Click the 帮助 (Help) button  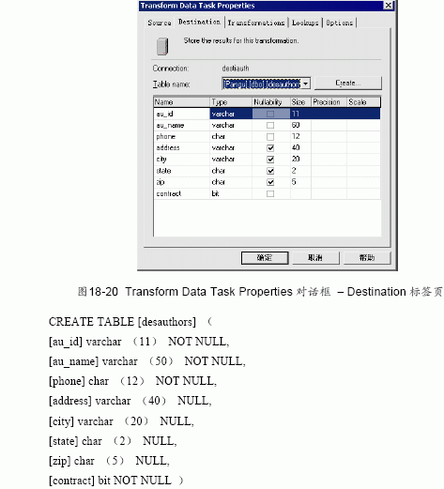coord(367,258)
